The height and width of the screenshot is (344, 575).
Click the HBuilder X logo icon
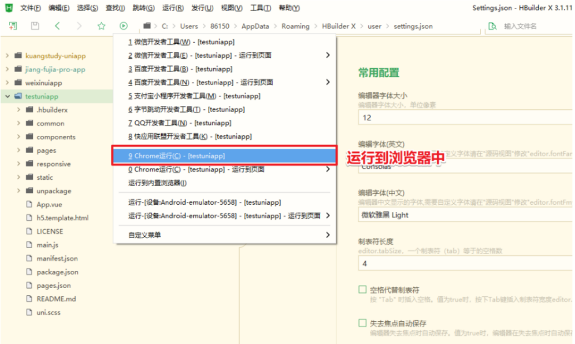pos(9,7)
